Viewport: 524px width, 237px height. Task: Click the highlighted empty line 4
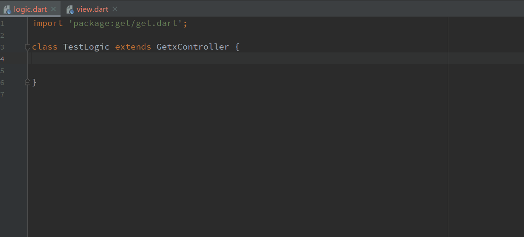tap(236, 59)
